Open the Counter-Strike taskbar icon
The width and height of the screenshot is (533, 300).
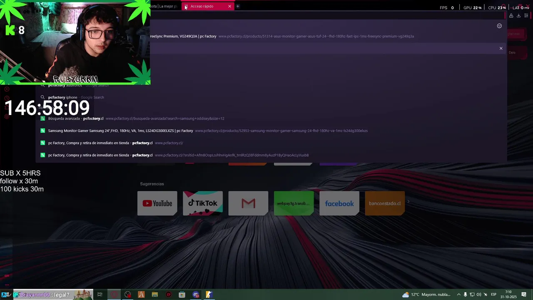209,295
